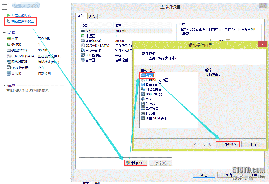
Task: Choose the 并行端口 icon in wizard
Action: coord(143,104)
